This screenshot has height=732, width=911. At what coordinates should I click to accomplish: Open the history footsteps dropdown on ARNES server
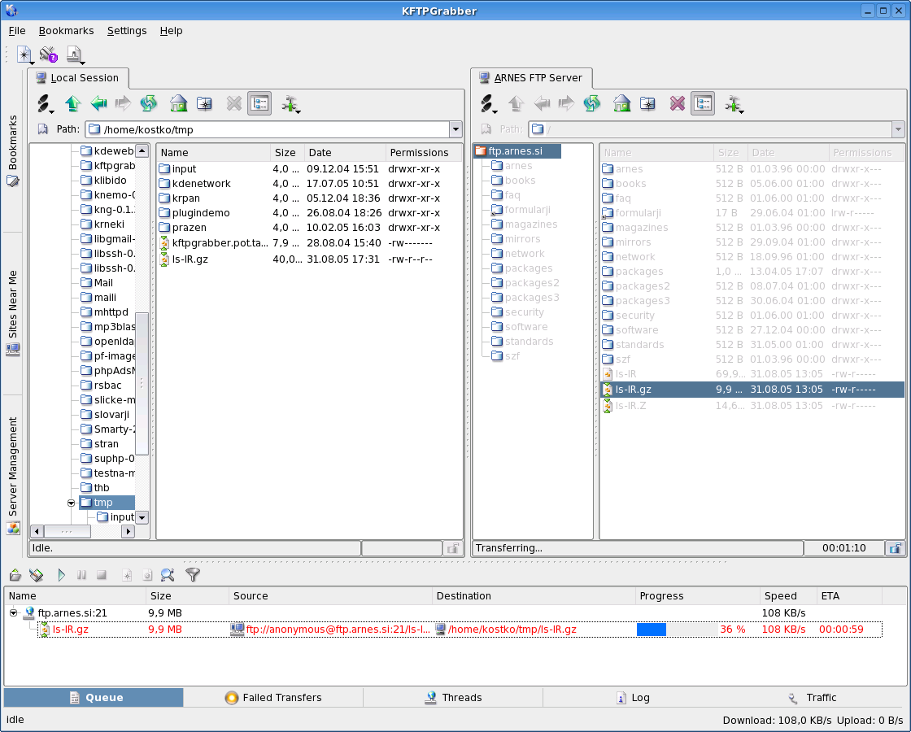488,104
